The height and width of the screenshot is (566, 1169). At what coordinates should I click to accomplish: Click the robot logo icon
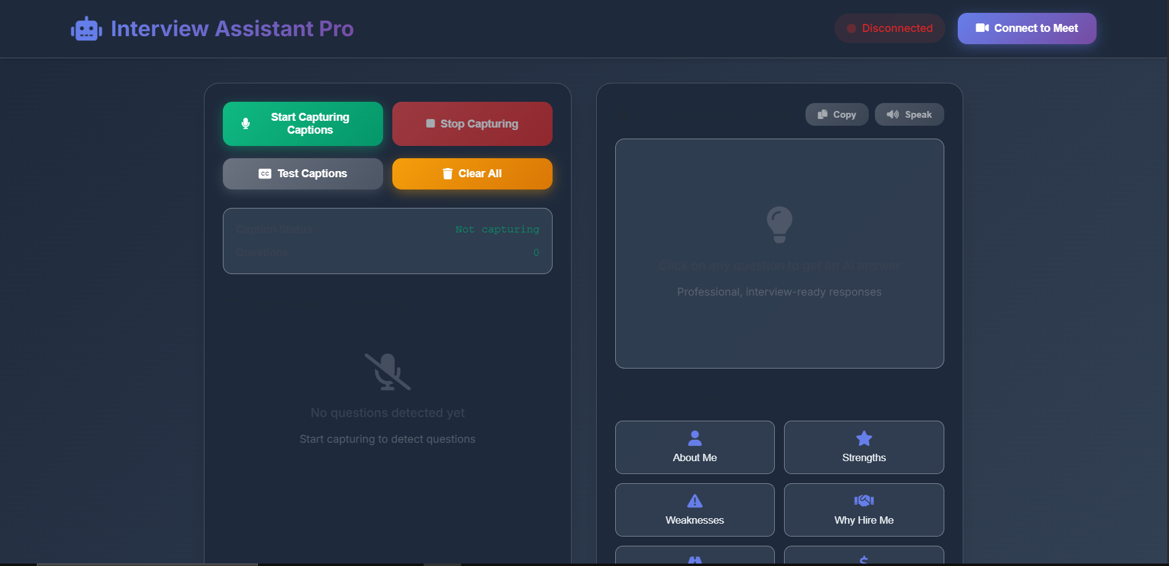pyautogui.click(x=87, y=29)
